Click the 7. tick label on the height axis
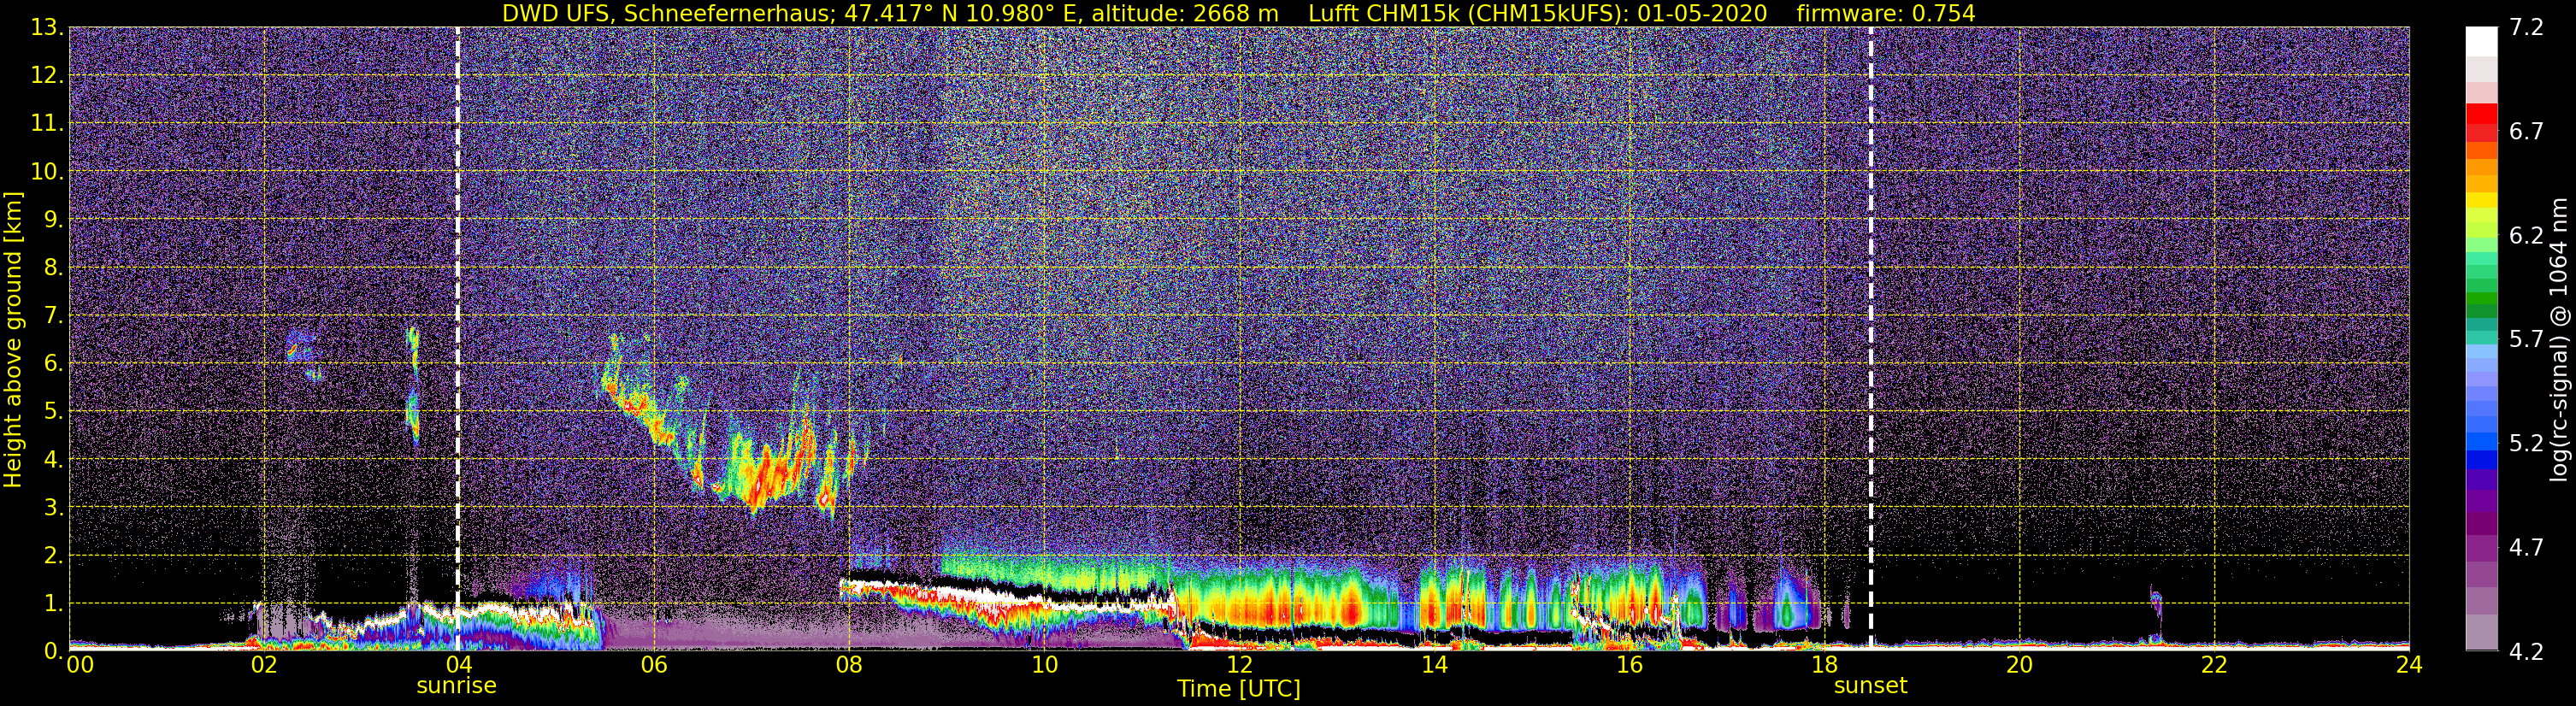 click(53, 316)
